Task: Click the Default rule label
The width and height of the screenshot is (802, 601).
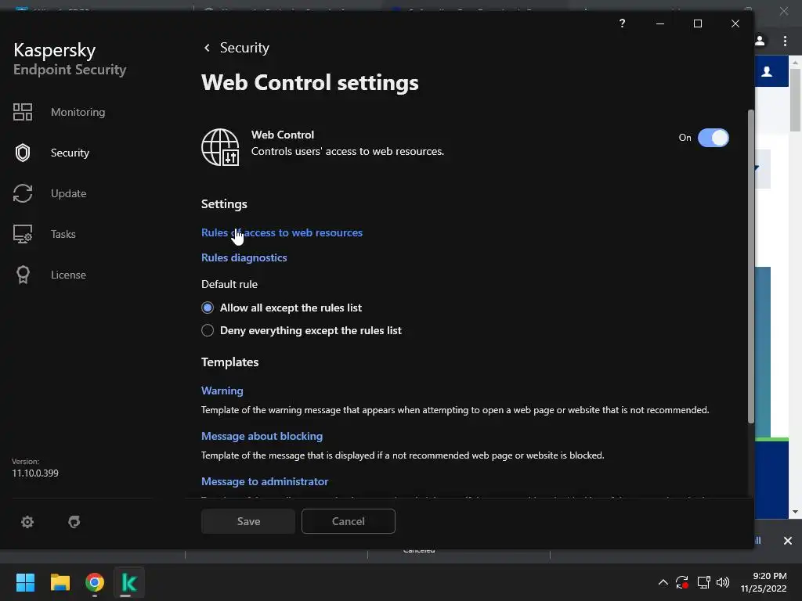Action: coord(229,284)
